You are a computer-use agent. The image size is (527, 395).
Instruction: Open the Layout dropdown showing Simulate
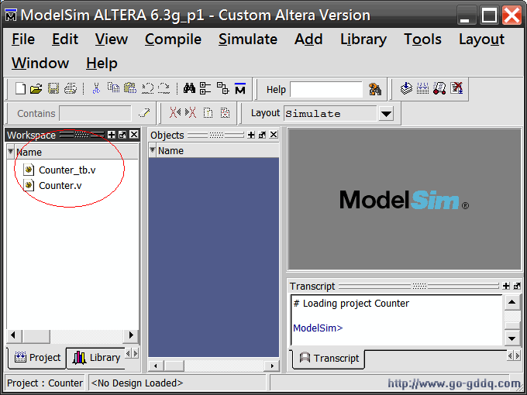click(386, 114)
